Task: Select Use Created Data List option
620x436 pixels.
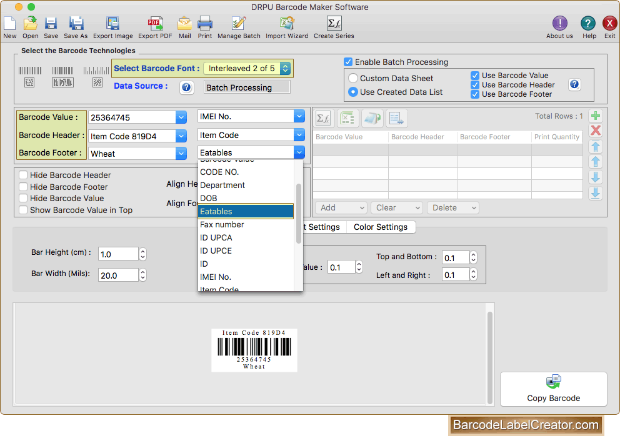Action: 353,92
